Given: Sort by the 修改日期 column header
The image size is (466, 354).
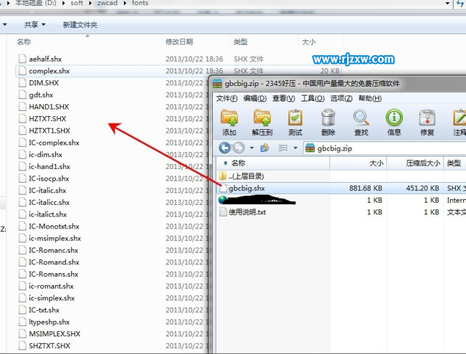Looking at the screenshot, I should pos(179,42).
